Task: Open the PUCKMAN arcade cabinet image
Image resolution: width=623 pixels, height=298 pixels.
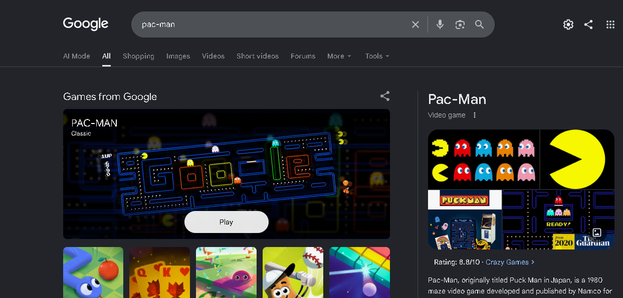Action: (465, 219)
